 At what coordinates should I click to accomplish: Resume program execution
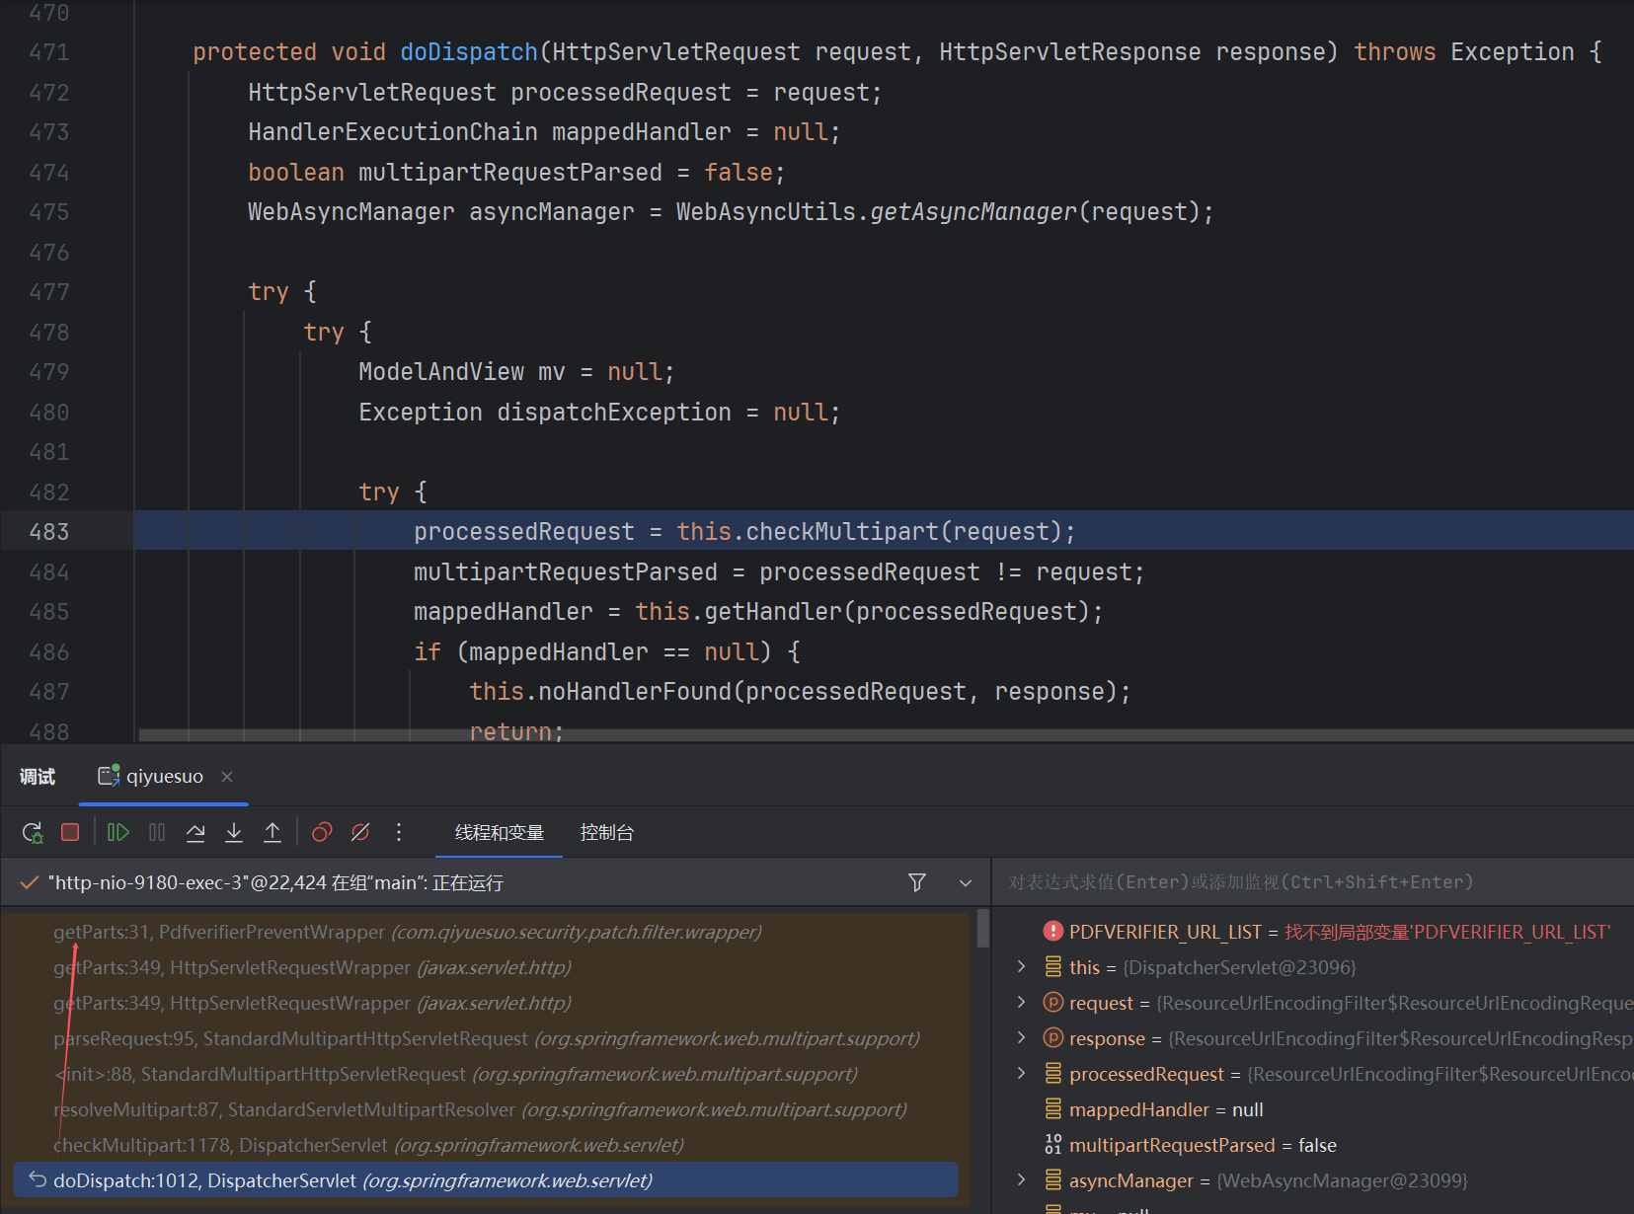(118, 833)
